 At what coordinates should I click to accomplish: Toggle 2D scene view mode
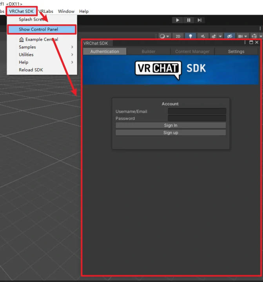178,36
